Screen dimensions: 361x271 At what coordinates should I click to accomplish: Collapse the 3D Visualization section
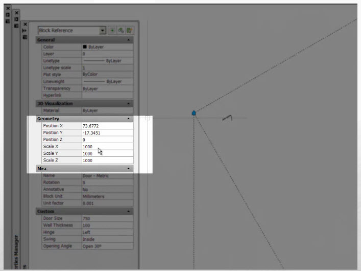point(129,104)
